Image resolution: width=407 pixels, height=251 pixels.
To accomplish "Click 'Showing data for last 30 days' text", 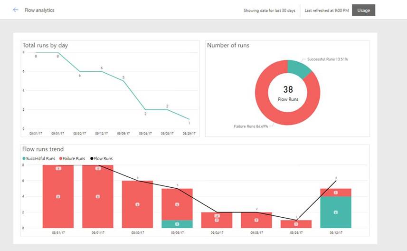I will (269, 10).
